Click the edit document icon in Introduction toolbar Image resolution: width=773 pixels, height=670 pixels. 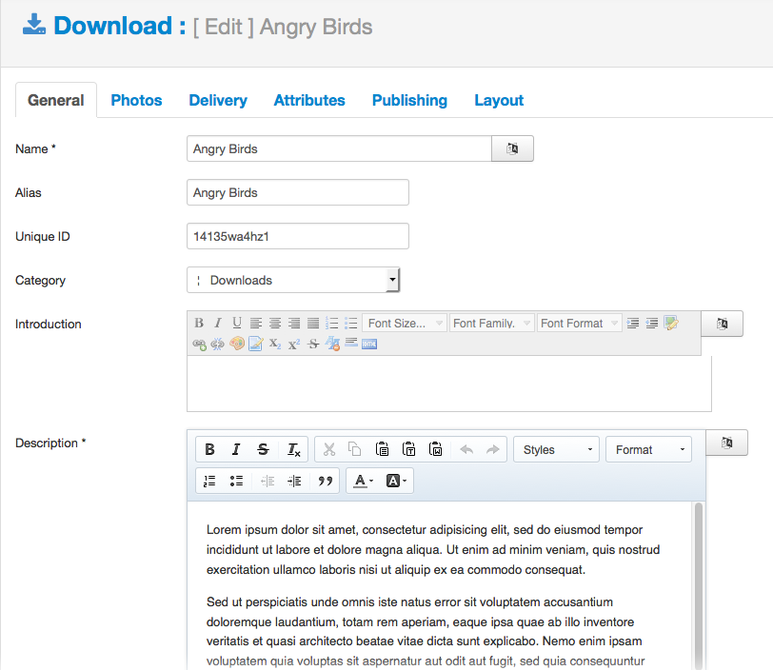pos(255,344)
